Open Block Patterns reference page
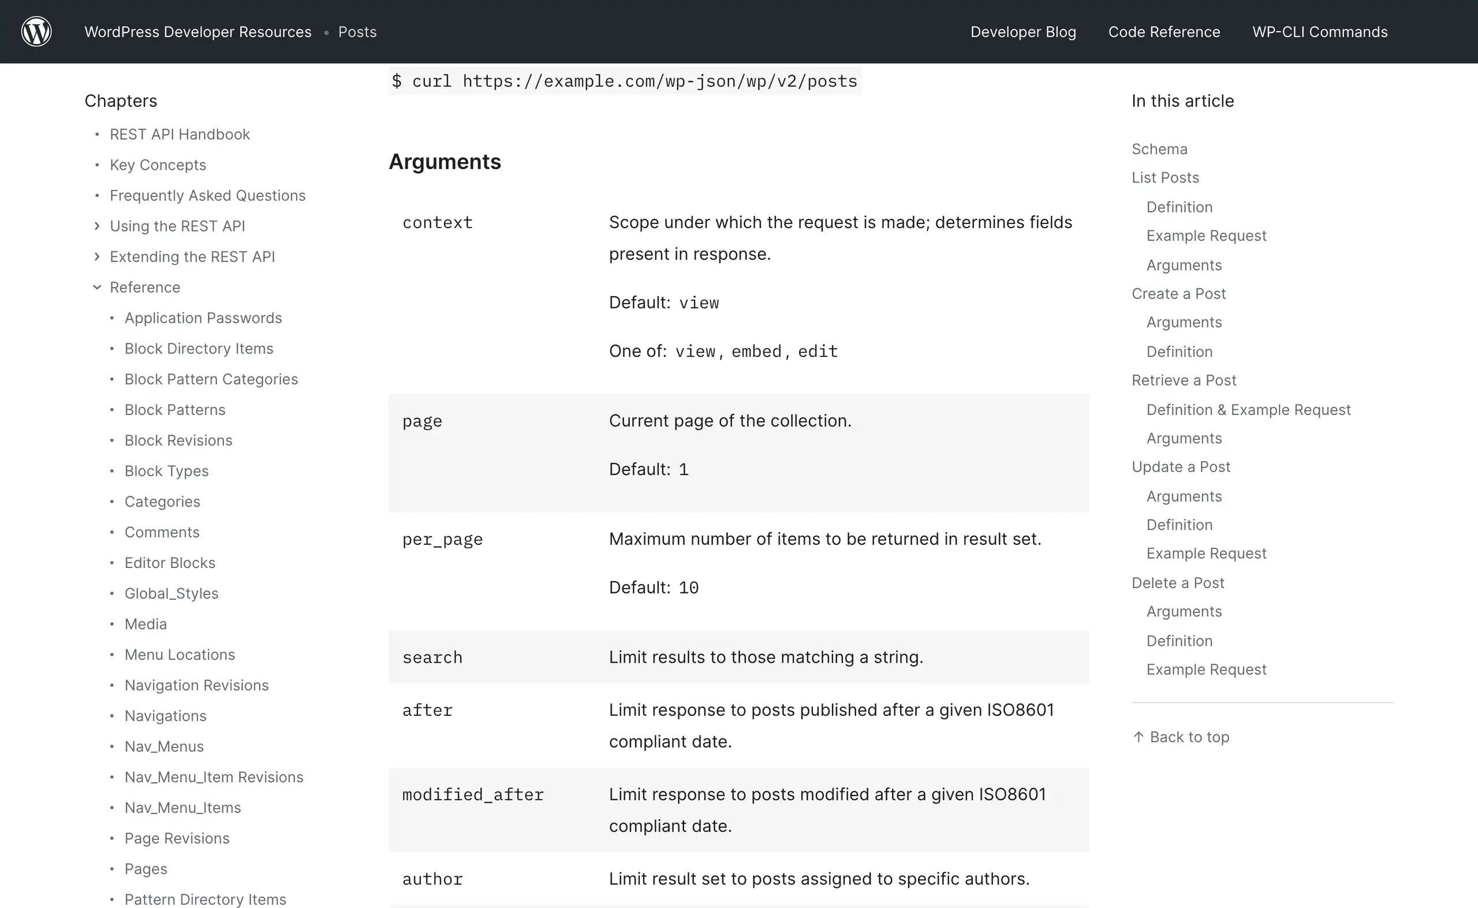Viewport: 1478px width, 908px height. click(175, 410)
